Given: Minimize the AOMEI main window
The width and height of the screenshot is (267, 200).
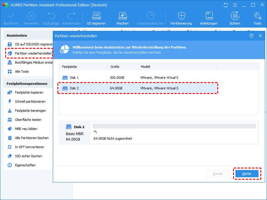Looking at the screenshot, I should [244, 5].
